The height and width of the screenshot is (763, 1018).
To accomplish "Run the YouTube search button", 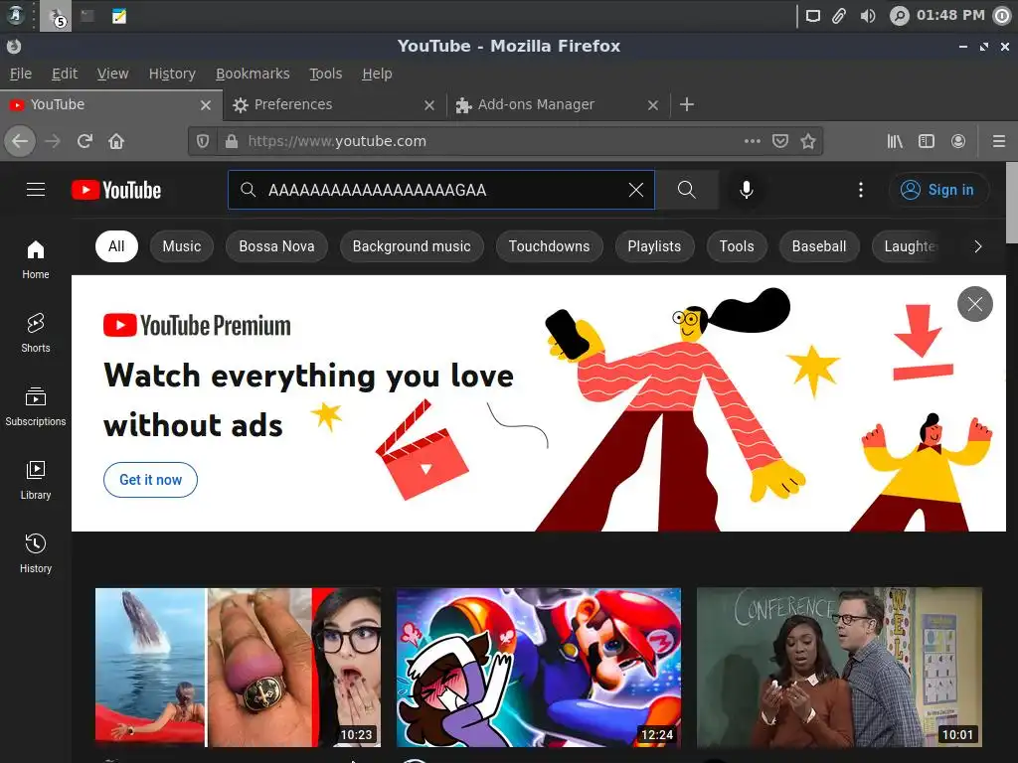I will coord(686,190).
